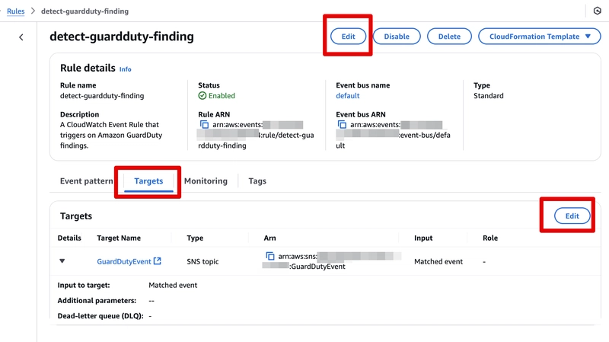Copy the SNS topic ARN

click(270, 256)
